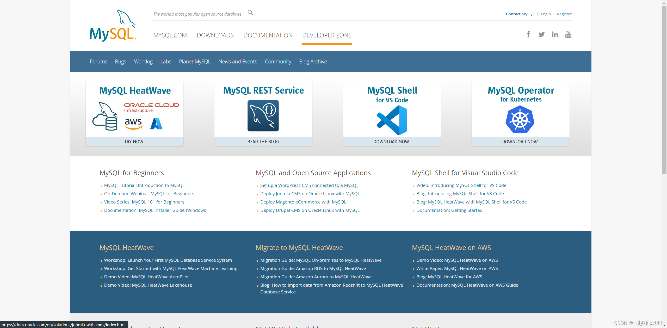Click the Visual Studio Code logo
The image size is (667, 328).
[392, 120]
